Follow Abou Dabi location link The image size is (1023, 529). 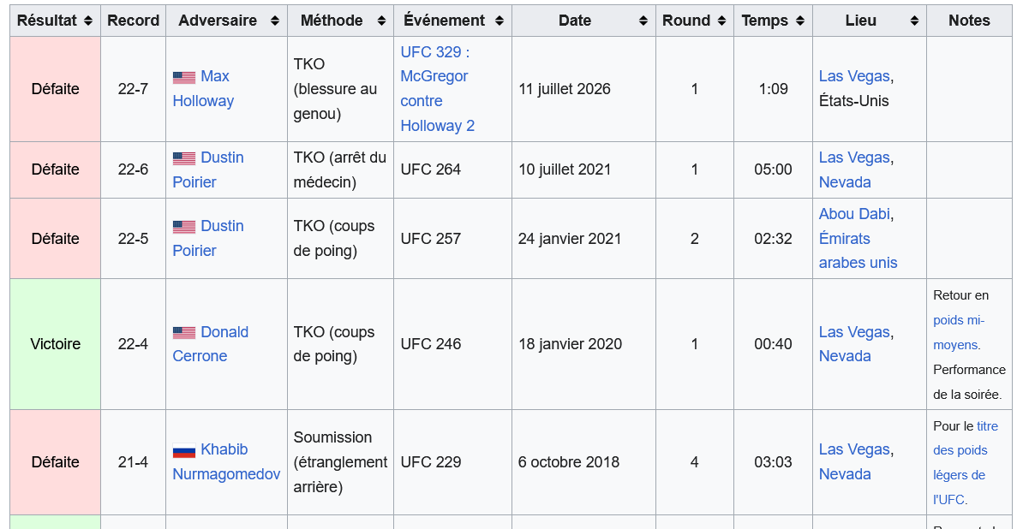854,214
